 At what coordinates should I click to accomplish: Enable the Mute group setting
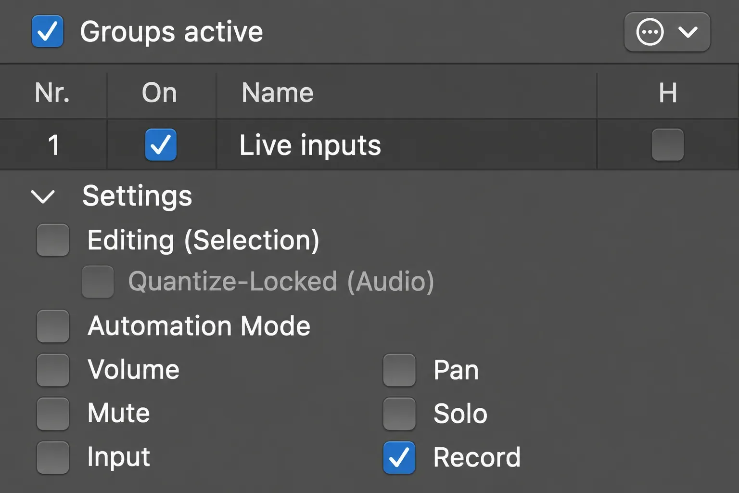click(53, 414)
